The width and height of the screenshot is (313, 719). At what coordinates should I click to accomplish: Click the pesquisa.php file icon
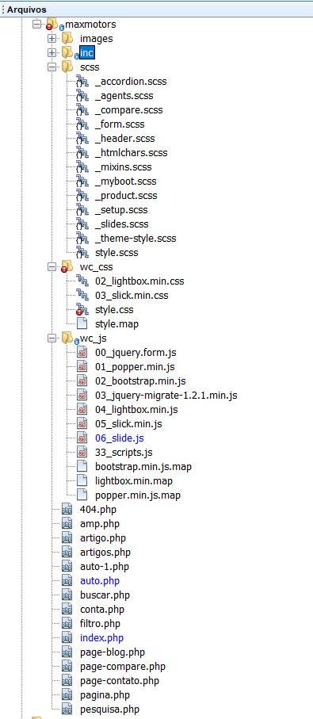pyautogui.click(x=67, y=709)
